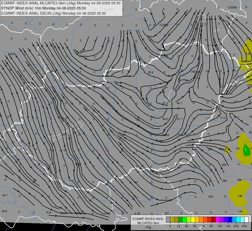Click the map value '243'
This screenshot has height=231, width=252.
tap(211, 197)
